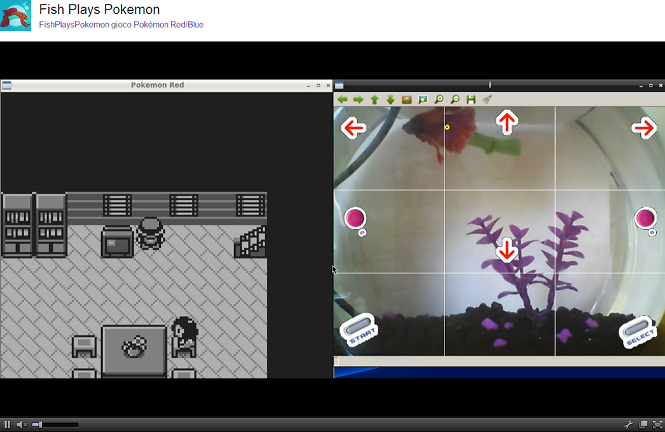Screen dimensions: 665x432
Task: Minimize the Pokemon Red window
Action: click(308, 86)
